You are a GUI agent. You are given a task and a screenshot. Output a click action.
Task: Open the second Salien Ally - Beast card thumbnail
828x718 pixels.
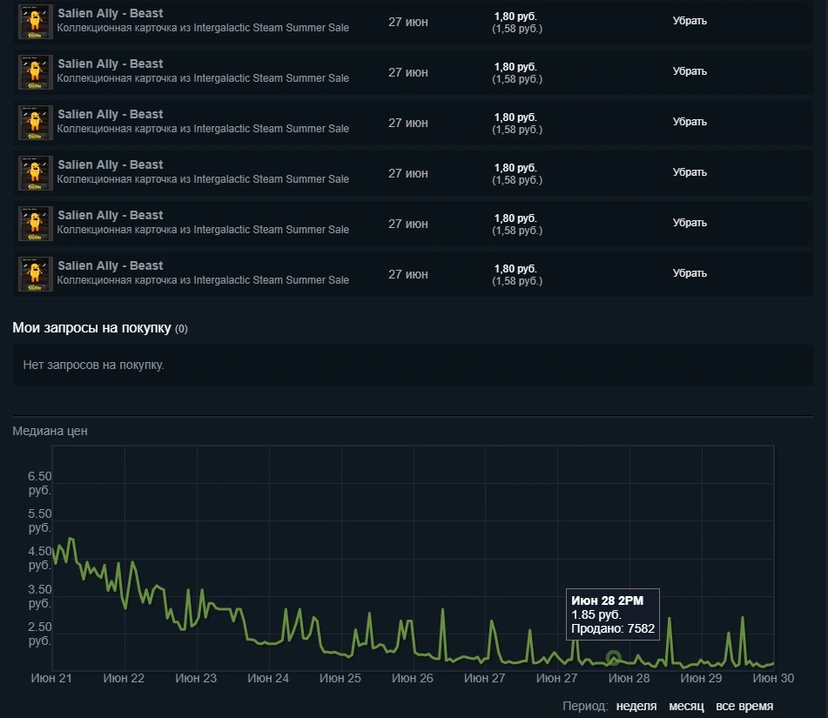point(36,72)
